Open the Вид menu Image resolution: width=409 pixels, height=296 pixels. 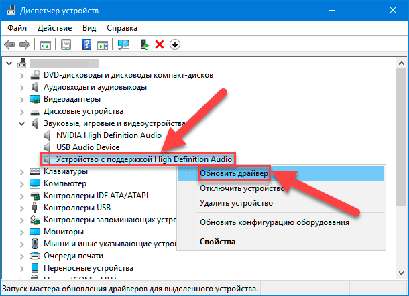click(x=89, y=28)
